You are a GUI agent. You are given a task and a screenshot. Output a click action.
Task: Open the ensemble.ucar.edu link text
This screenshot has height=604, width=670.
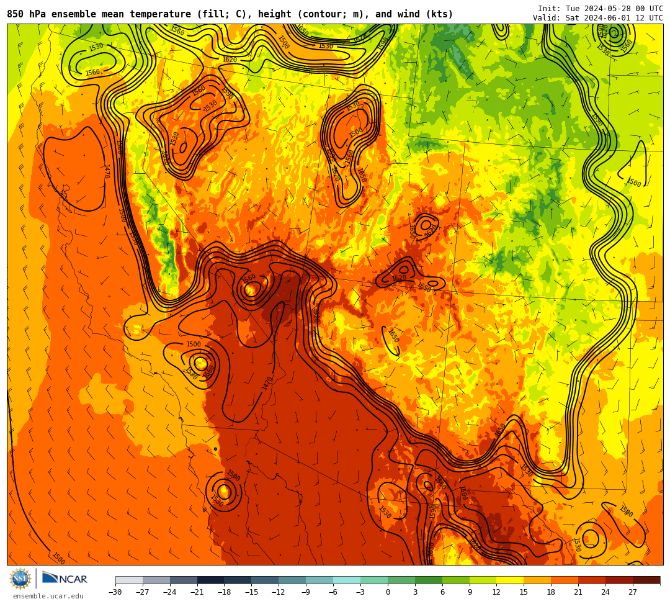48,596
